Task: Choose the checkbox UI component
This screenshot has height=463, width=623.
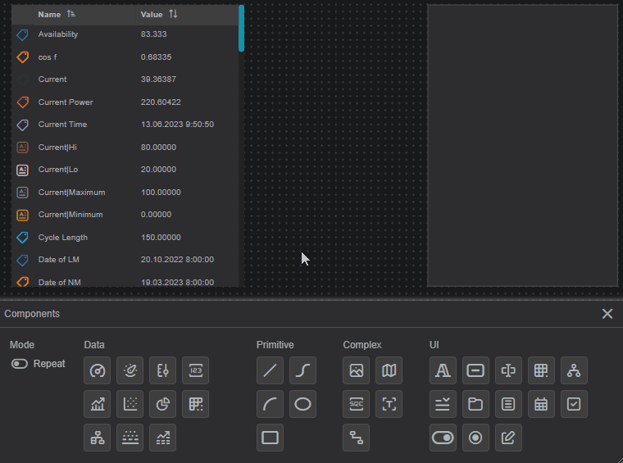Action: click(x=574, y=404)
